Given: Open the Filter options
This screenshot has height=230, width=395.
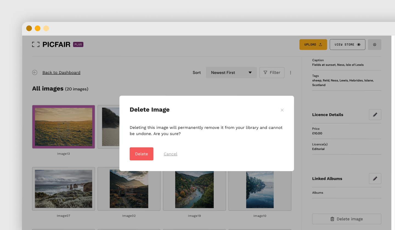Looking at the screenshot, I should (x=272, y=73).
